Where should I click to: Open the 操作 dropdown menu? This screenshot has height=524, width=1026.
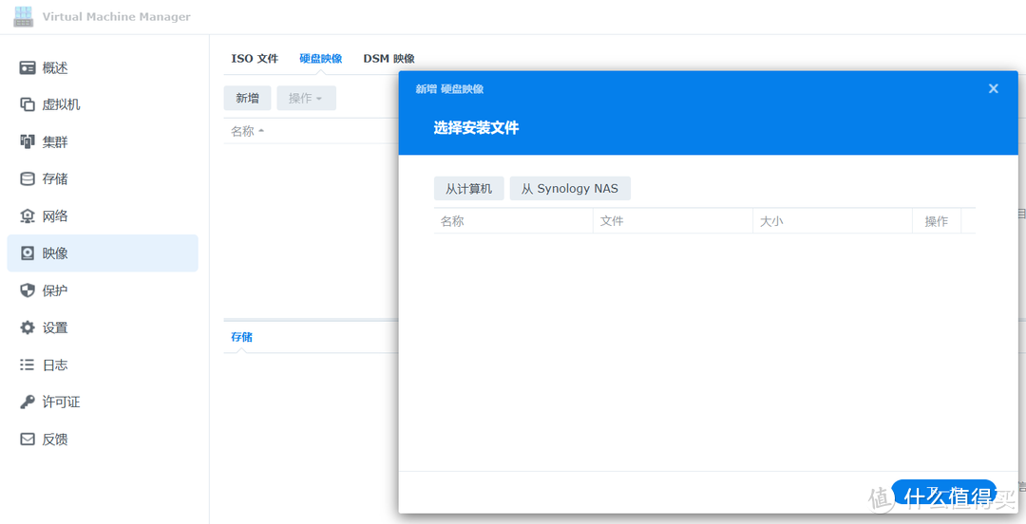pyautogui.click(x=306, y=98)
